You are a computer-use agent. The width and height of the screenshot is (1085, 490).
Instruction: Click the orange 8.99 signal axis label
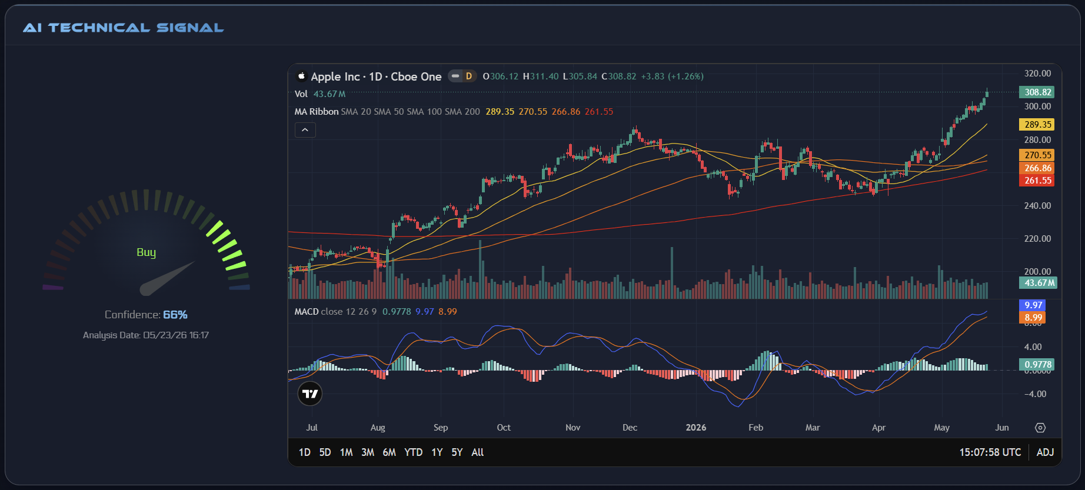coord(1033,318)
